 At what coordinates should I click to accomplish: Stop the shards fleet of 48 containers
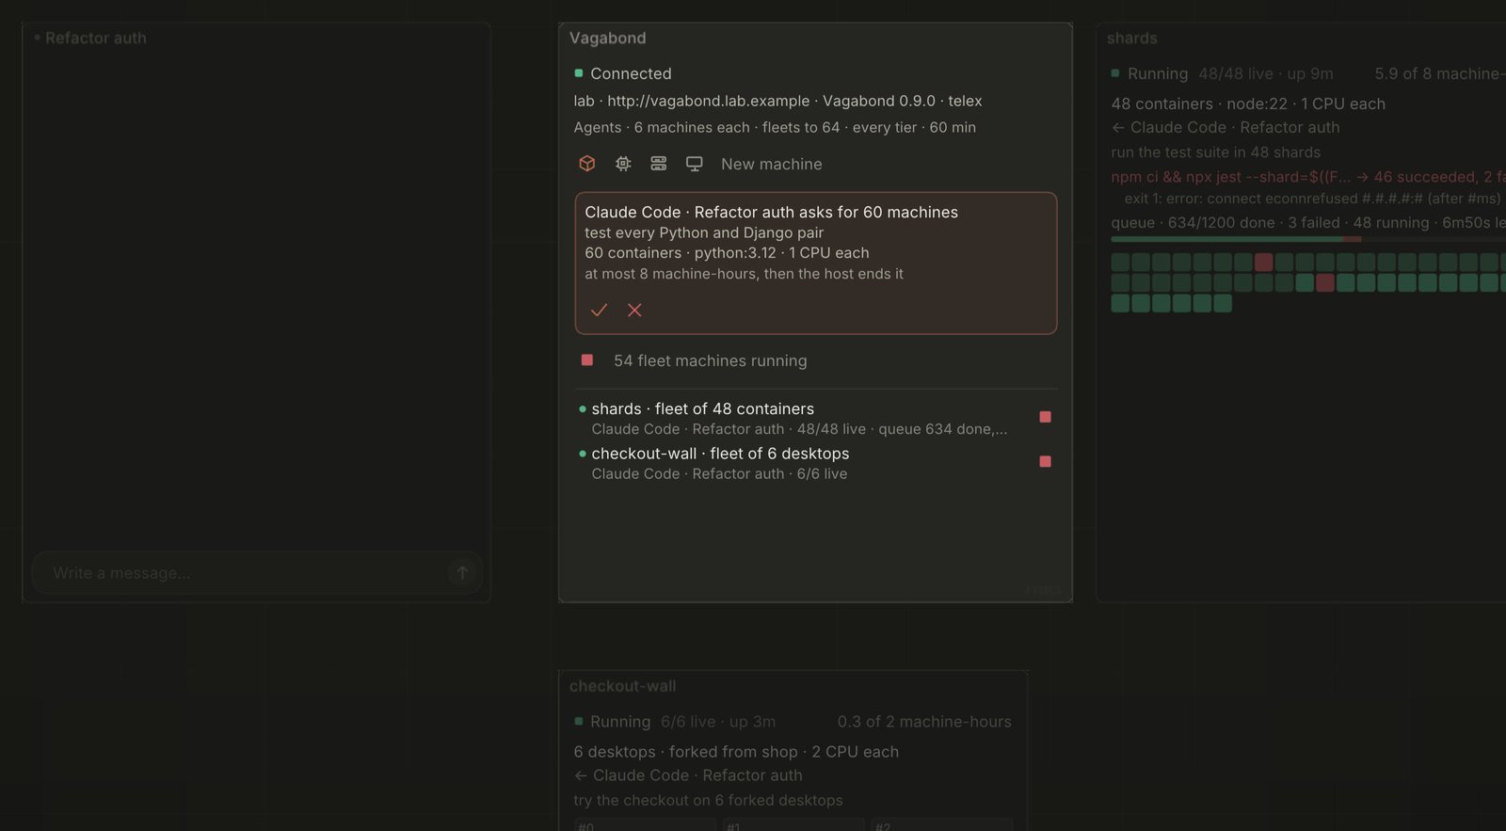click(x=1045, y=417)
